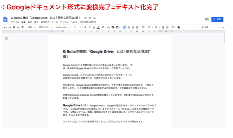Open the move-to-folder icon
The width and height of the screenshot is (233, 138).
click(x=90, y=18)
